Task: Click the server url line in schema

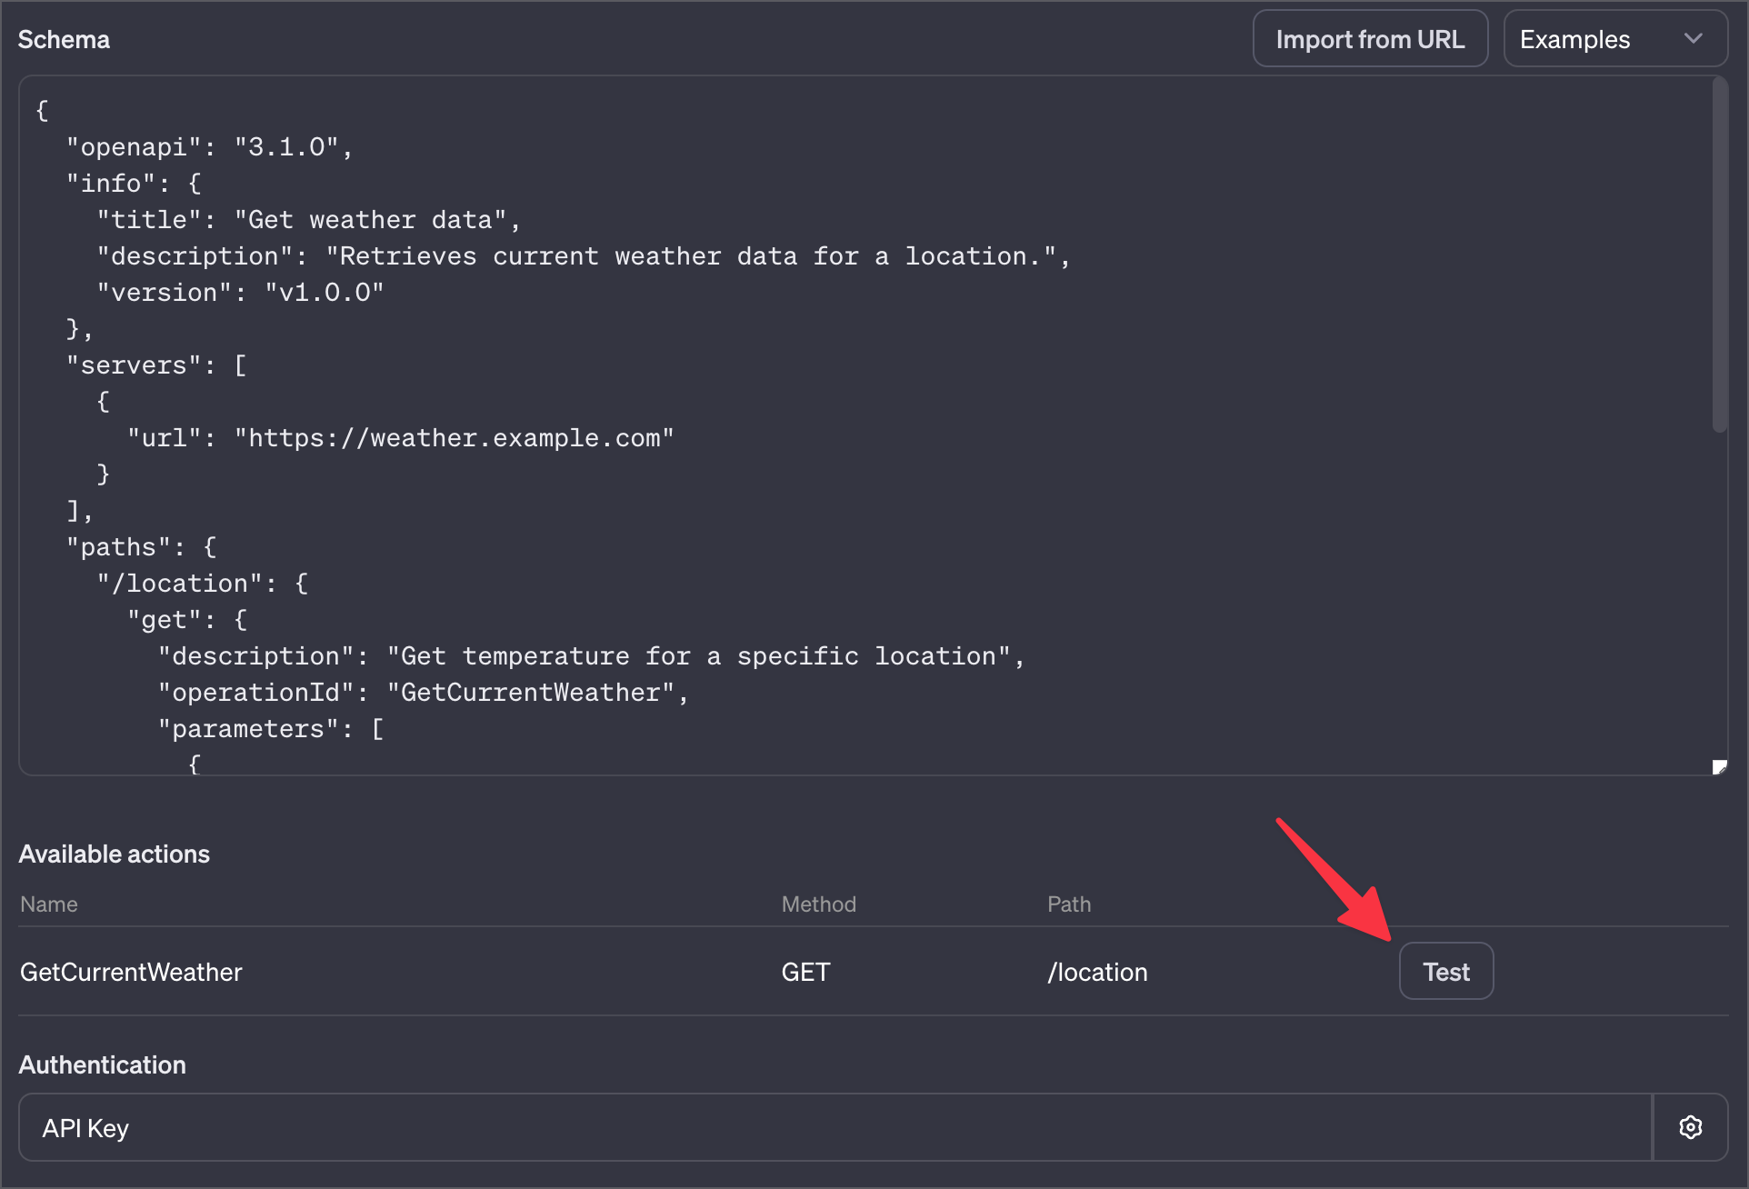Action: click(400, 438)
